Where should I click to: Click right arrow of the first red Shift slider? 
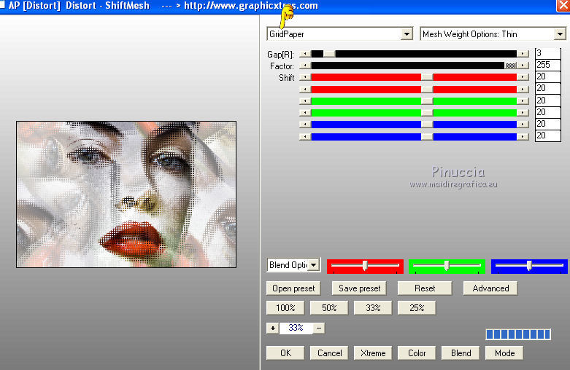[x=523, y=77]
